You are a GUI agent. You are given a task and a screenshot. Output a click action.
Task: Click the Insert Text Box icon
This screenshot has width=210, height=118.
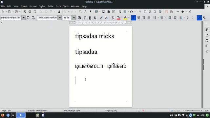[x=114, y=12]
